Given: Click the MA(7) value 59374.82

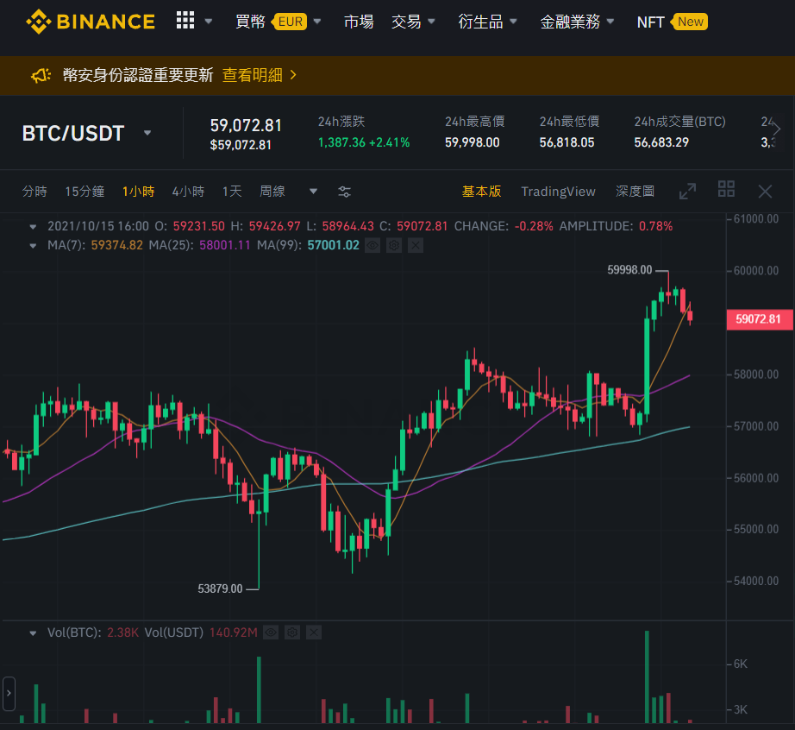Looking at the screenshot, I should pyautogui.click(x=117, y=245).
